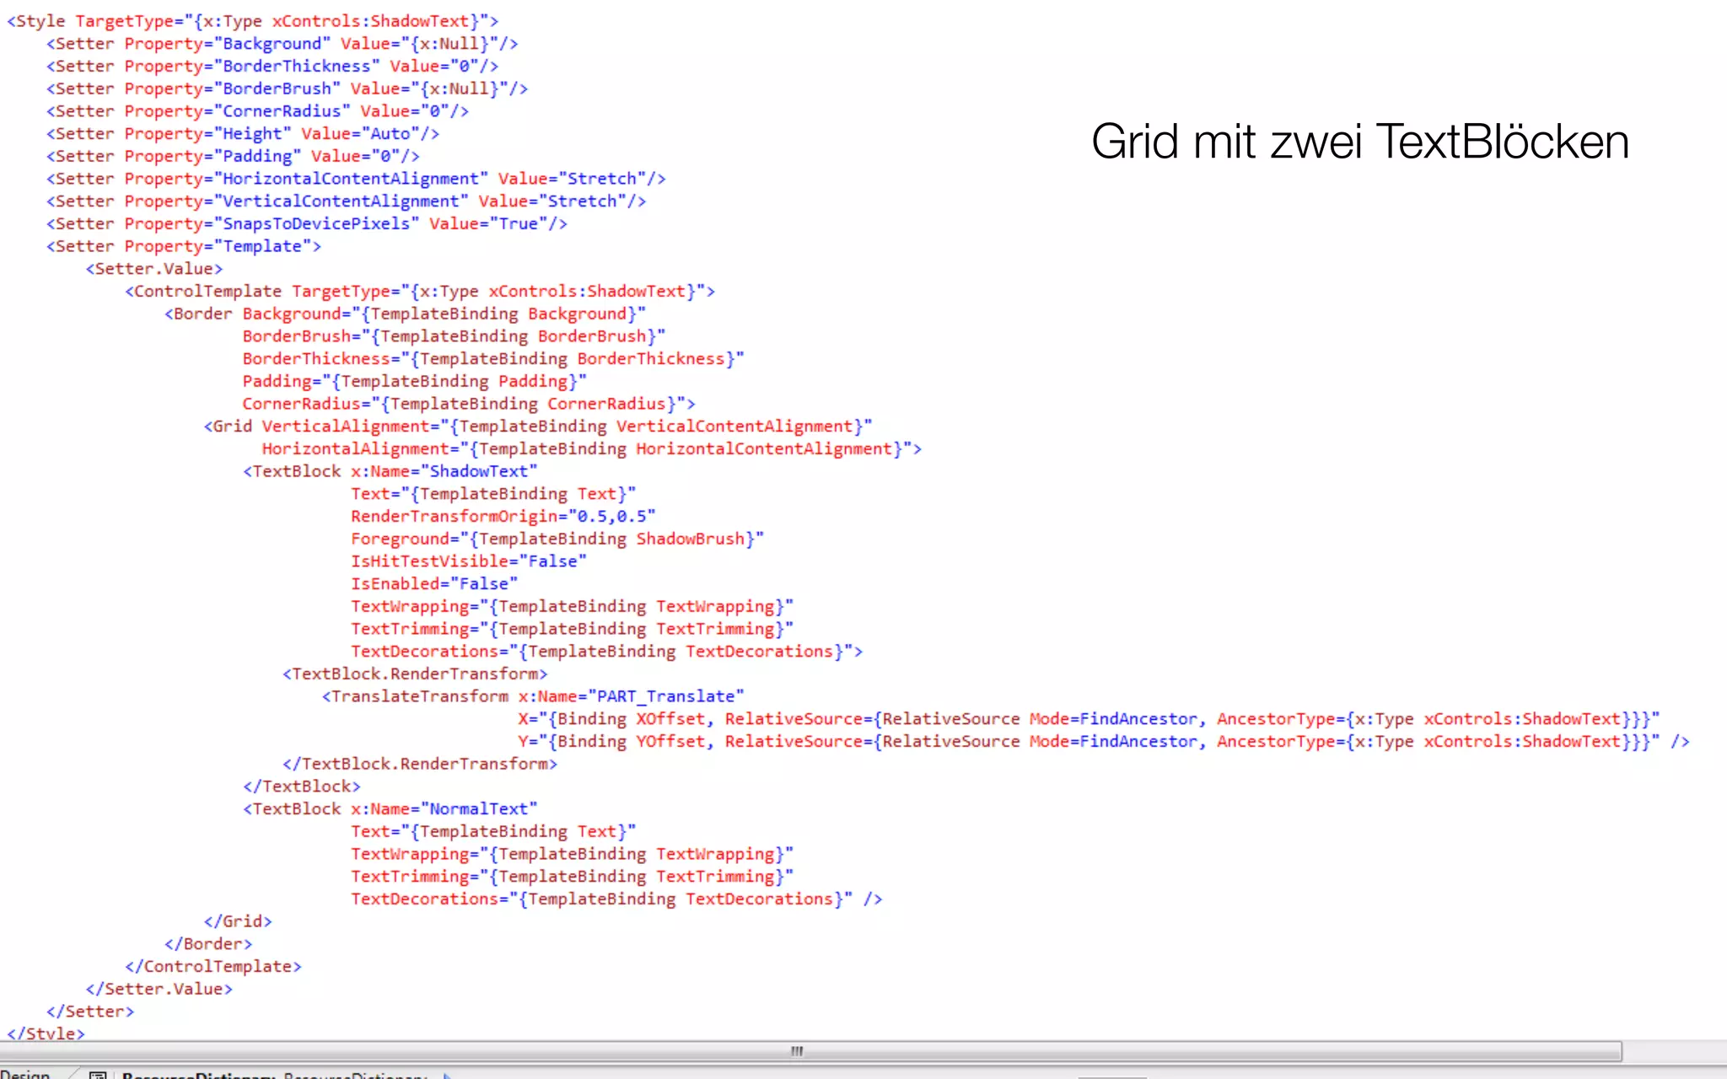This screenshot has height=1079, width=1727.
Task: Click the closing </Grid> tag
Action: point(238,921)
